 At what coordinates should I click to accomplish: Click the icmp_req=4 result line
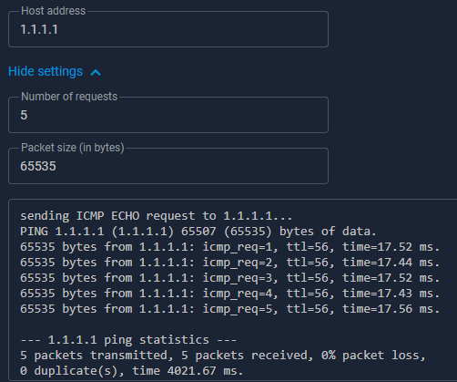229,294
